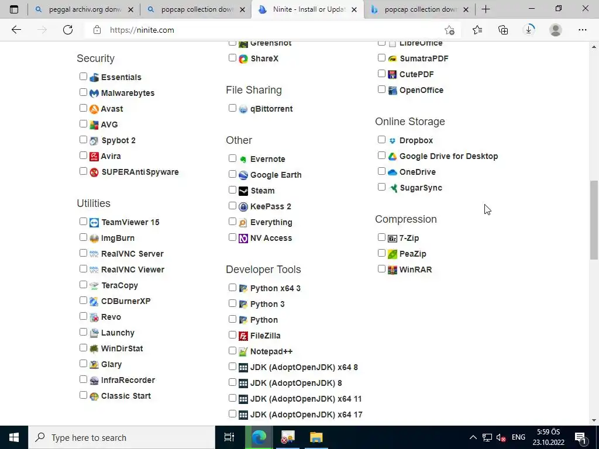Check the WinDirStat checkbox

point(83,347)
